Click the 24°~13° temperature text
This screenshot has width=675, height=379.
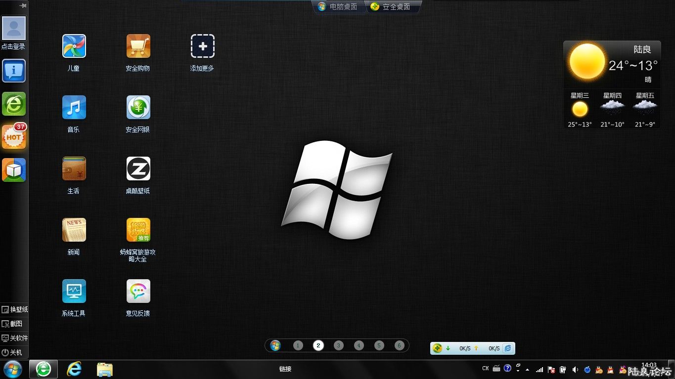633,66
